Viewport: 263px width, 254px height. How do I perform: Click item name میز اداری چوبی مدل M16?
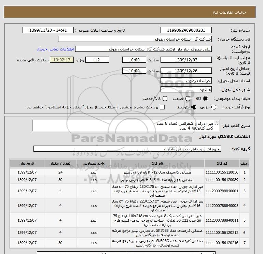(157, 206)
